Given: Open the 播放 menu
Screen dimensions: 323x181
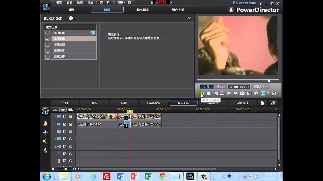Looking at the screenshot, I should click(90, 3).
